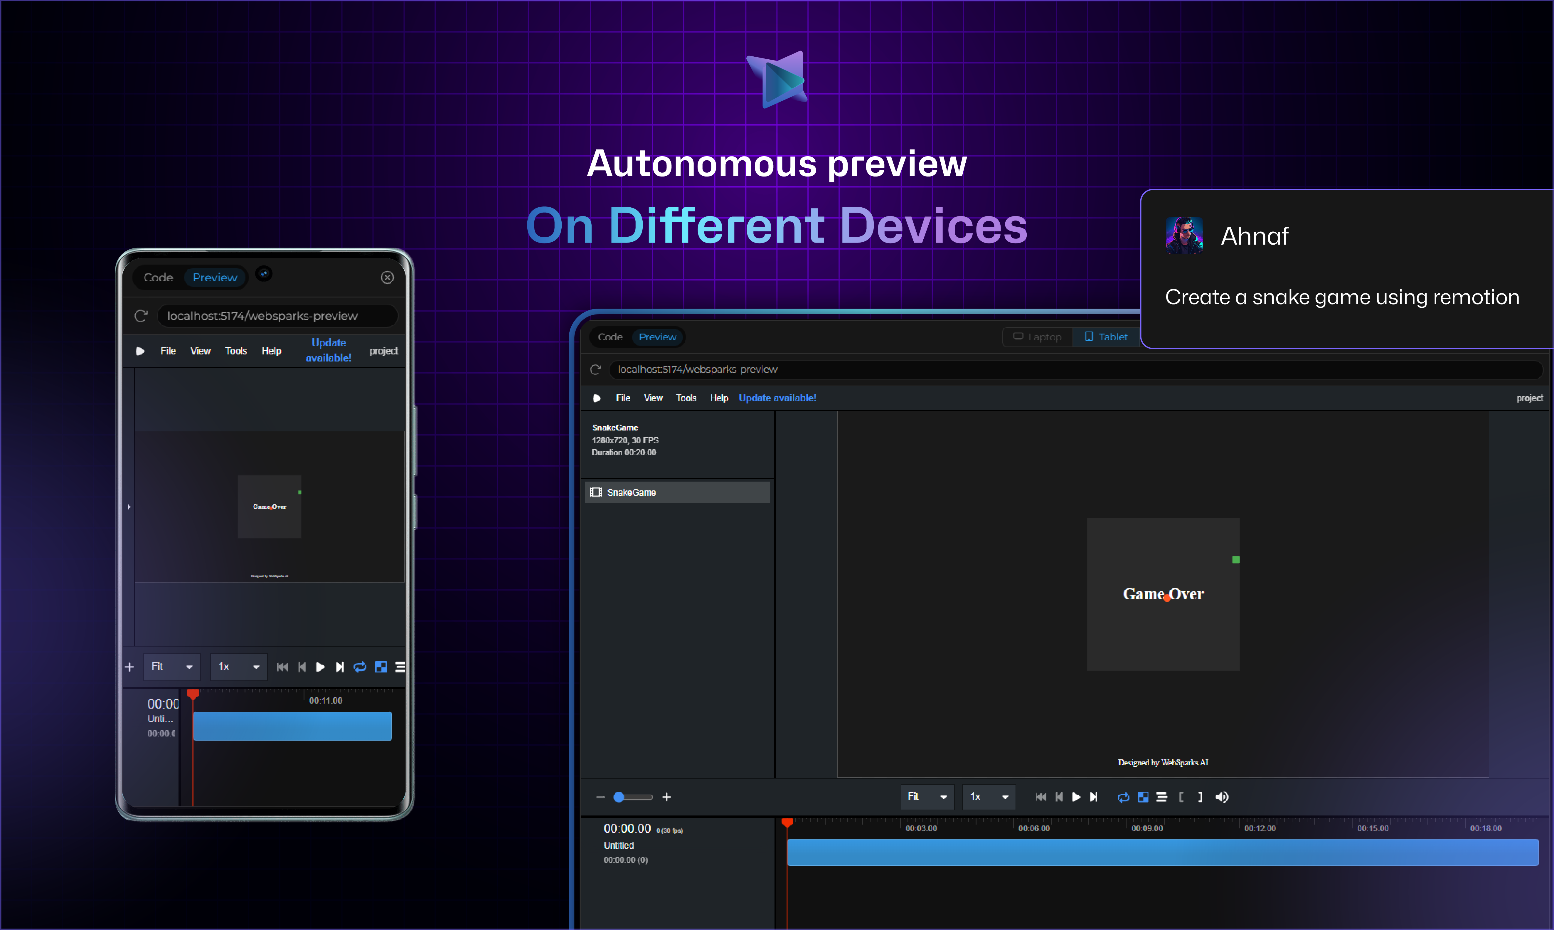Open Fit zoom dropdown on phone
The width and height of the screenshot is (1554, 930).
click(x=172, y=667)
